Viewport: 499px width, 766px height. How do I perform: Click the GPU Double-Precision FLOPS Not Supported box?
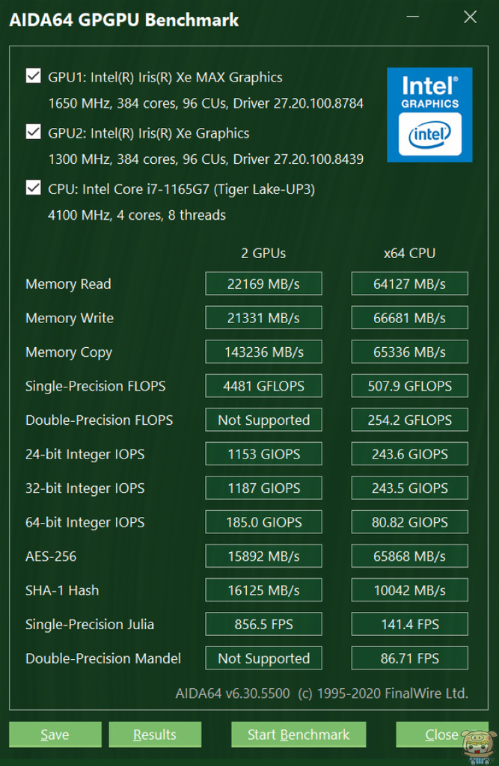point(263,420)
